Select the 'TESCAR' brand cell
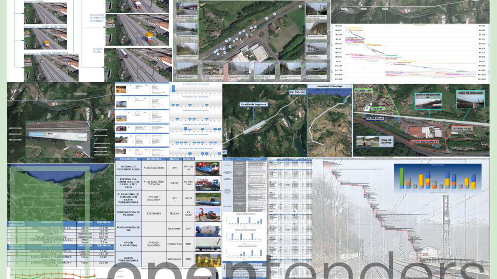Viewport: 497px width, 279px height. pyautogui.click(x=174, y=214)
